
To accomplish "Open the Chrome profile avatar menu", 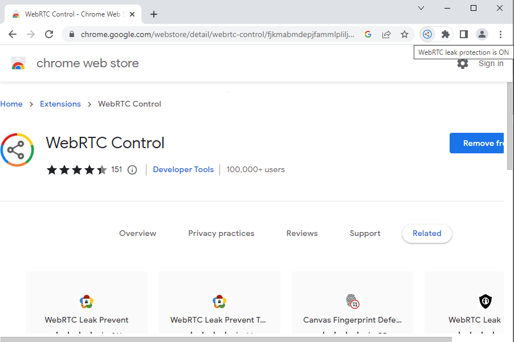I will point(482,34).
